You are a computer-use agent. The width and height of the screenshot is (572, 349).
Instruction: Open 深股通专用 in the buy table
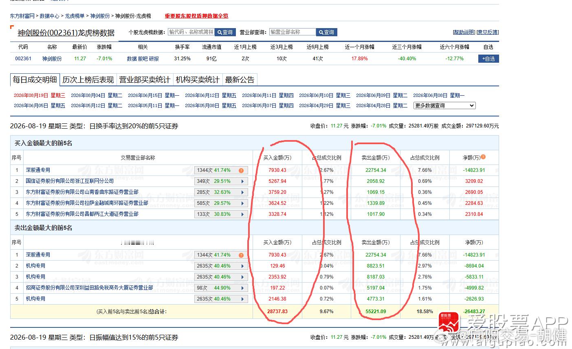coord(38,170)
